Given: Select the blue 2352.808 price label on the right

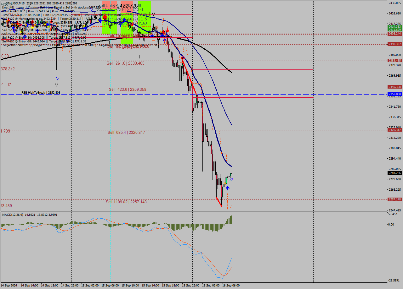Looking at the screenshot, I should pyautogui.click(x=394, y=94).
